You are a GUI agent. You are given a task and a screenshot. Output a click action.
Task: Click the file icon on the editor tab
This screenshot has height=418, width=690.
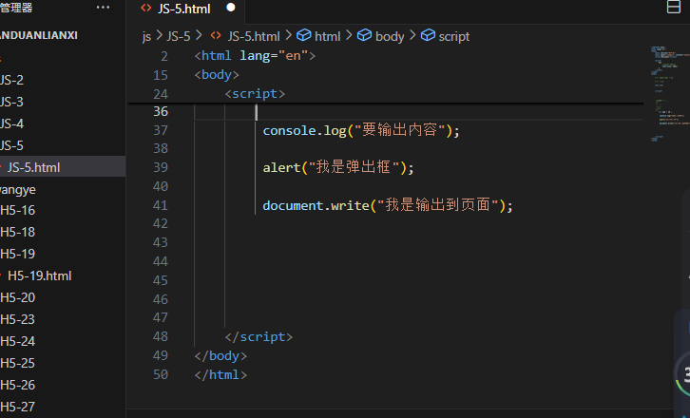[145, 8]
